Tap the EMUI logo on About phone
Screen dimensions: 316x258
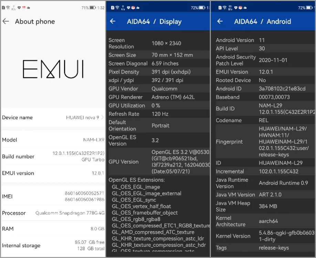coord(53,69)
